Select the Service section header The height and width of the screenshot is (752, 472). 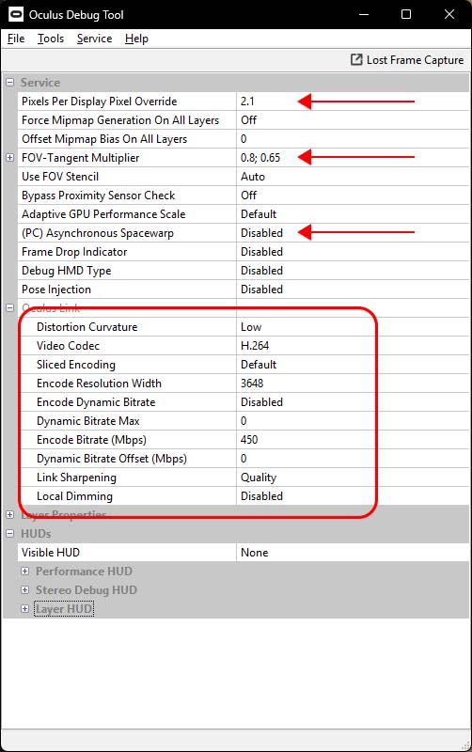coord(40,83)
